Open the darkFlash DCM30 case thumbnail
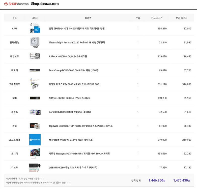Image resolution: width=197 pixels, height=189 pixels. click(x=35, y=112)
